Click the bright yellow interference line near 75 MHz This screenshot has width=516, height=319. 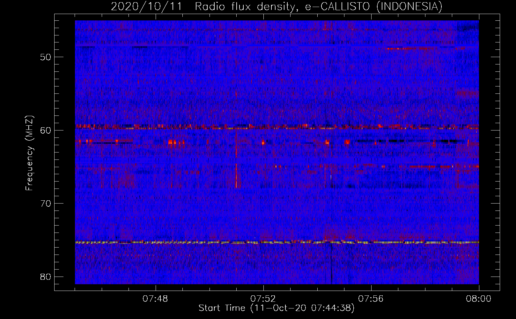pos(277,242)
